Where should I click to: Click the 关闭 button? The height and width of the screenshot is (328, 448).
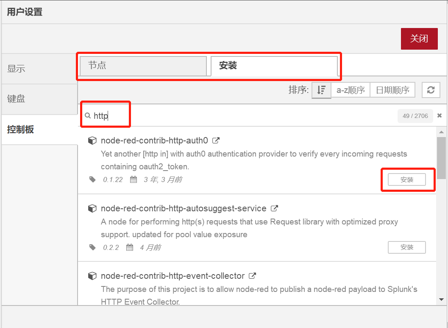419,39
